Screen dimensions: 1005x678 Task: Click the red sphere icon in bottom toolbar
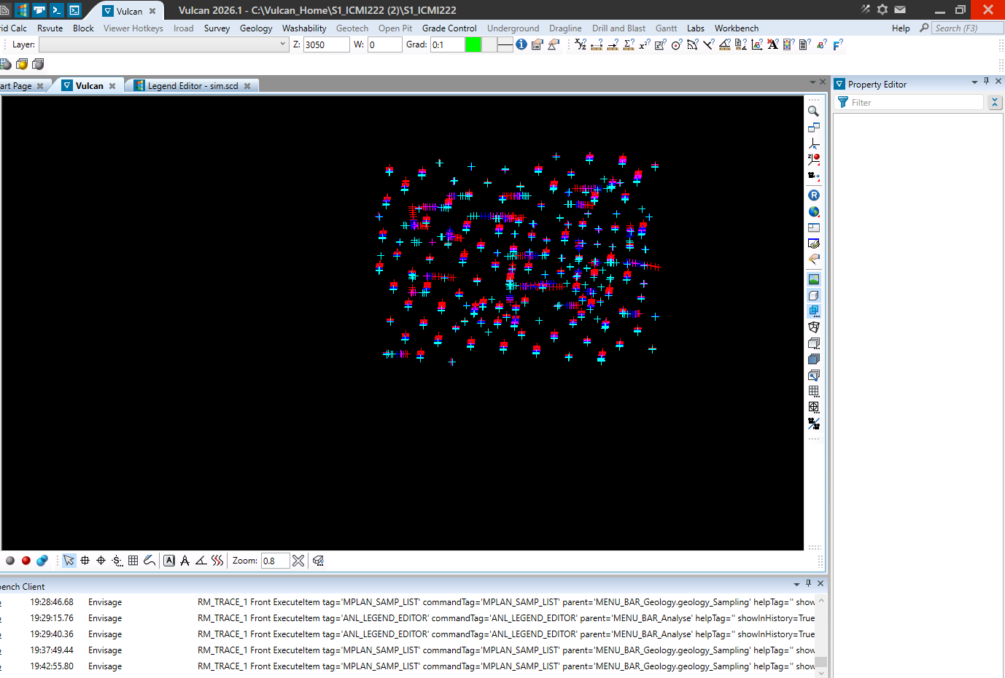click(26, 561)
